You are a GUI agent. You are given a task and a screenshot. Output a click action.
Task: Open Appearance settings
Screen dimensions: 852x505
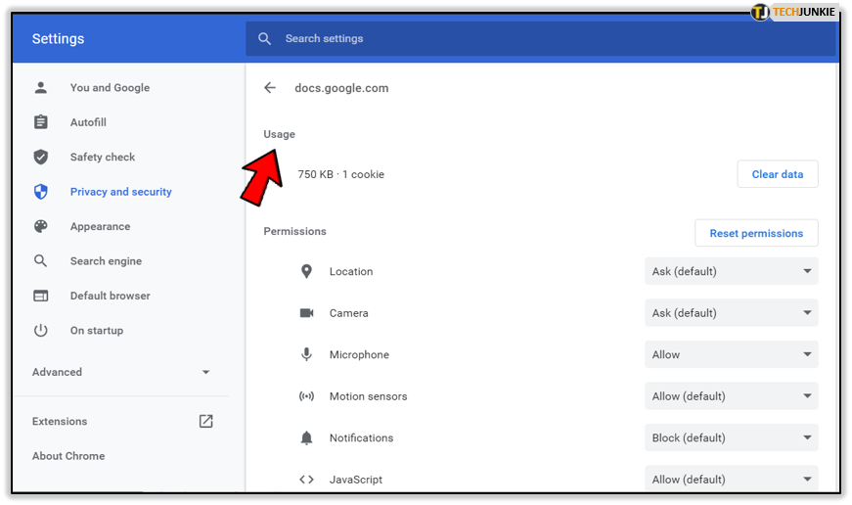tap(100, 227)
